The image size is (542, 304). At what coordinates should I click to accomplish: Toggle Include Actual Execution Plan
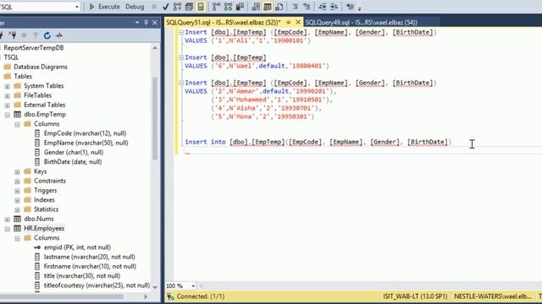coord(217,7)
